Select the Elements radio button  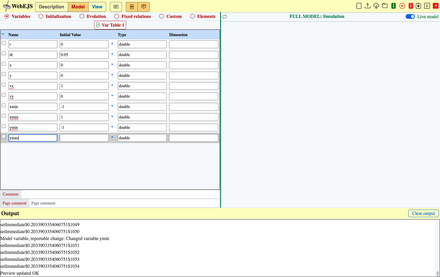192,16
